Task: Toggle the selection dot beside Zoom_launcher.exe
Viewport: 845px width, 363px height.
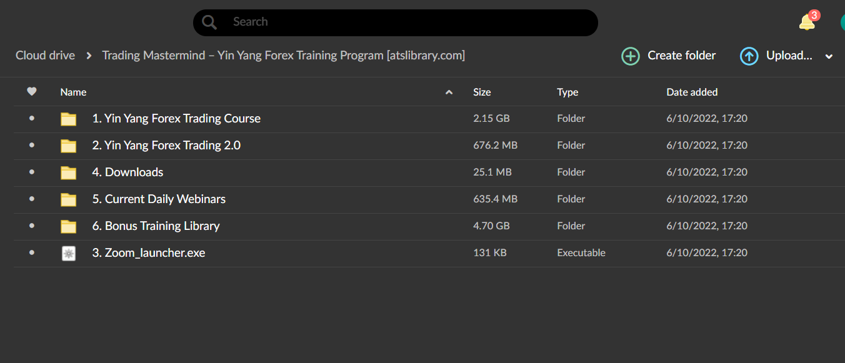Action: click(x=32, y=253)
